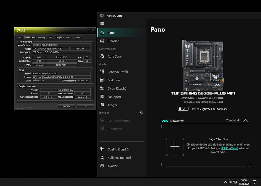The width and height of the screenshot is (261, 186).
Task: Click the Promosyon badge icon
Action: pyautogui.click(x=102, y=128)
